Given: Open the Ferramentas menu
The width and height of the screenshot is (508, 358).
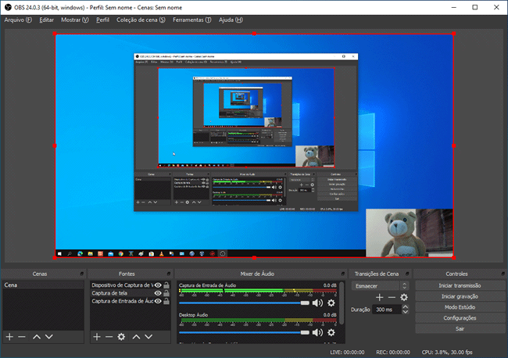Looking at the screenshot, I should [x=191, y=19].
